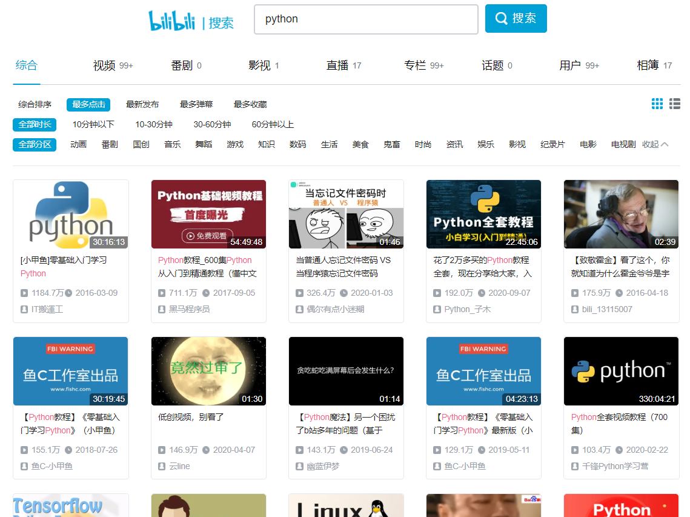The image size is (690, 517).
Task: Open the 当忘记文件密码时 cartoon thumbnail
Action: 346,214
